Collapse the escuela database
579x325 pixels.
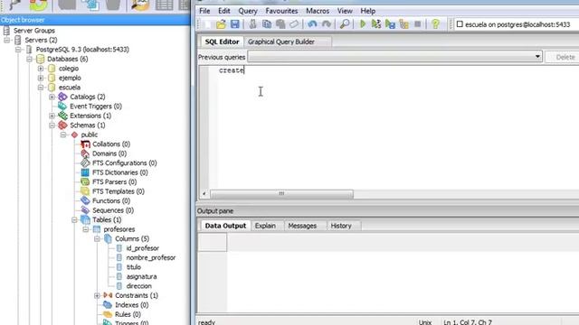(x=41, y=88)
